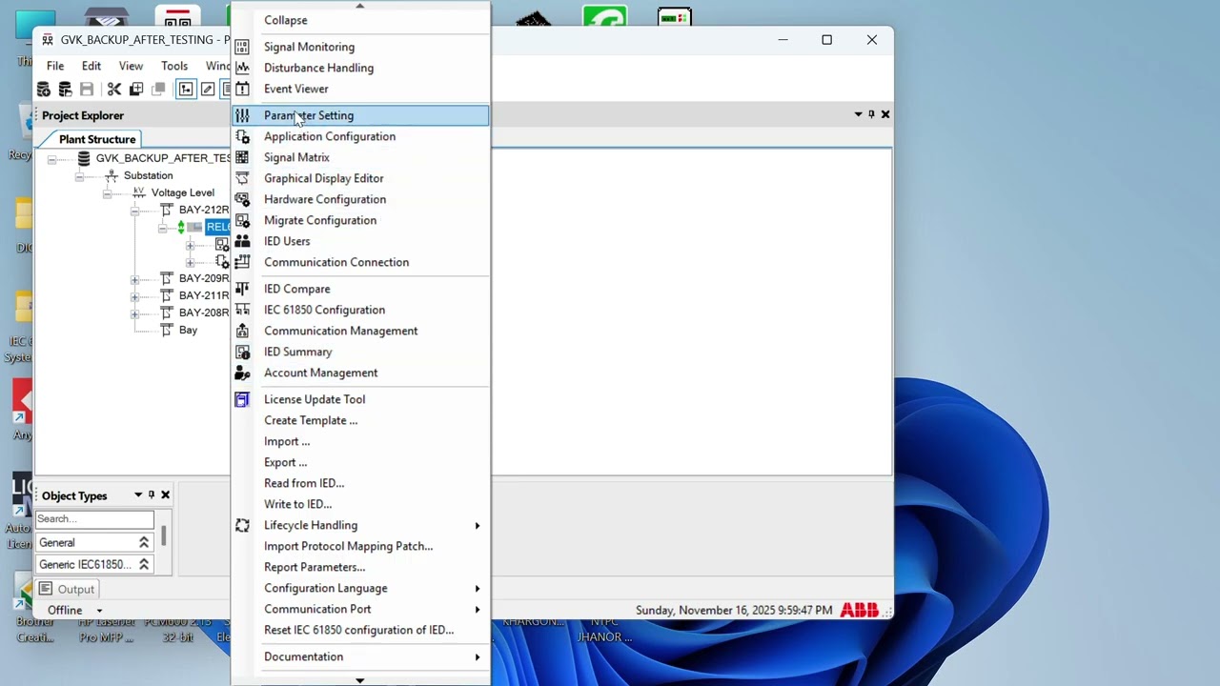Screen dimensions: 1220x686
Task: Click the Cut scissors toolbar icon
Action: tap(114, 90)
